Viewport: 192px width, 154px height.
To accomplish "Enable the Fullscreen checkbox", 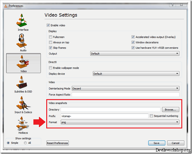I will tap(50, 37).
